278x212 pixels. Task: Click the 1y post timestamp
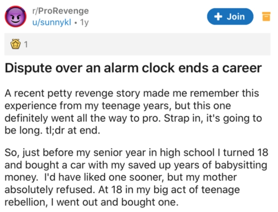tap(84, 23)
